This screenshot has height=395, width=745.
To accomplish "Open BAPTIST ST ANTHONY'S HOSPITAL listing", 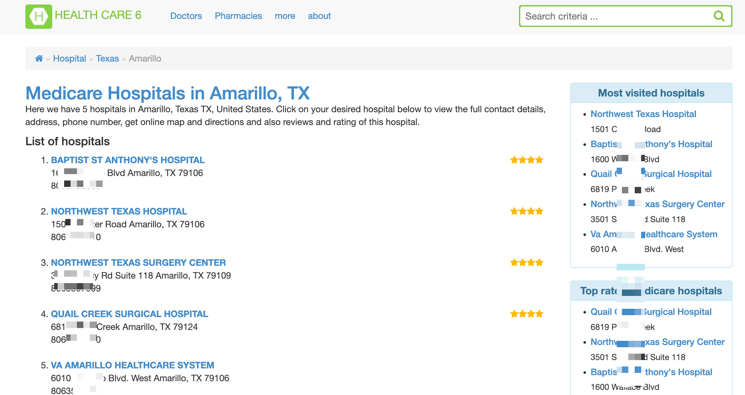I will point(128,160).
